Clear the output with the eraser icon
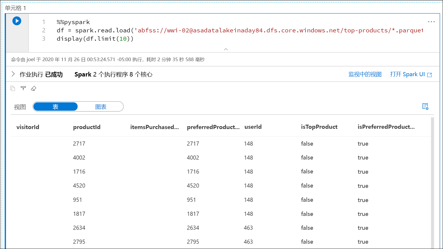The height and width of the screenshot is (249, 443). point(34,88)
